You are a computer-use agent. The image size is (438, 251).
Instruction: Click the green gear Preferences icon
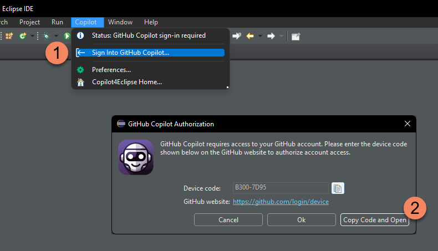point(80,70)
